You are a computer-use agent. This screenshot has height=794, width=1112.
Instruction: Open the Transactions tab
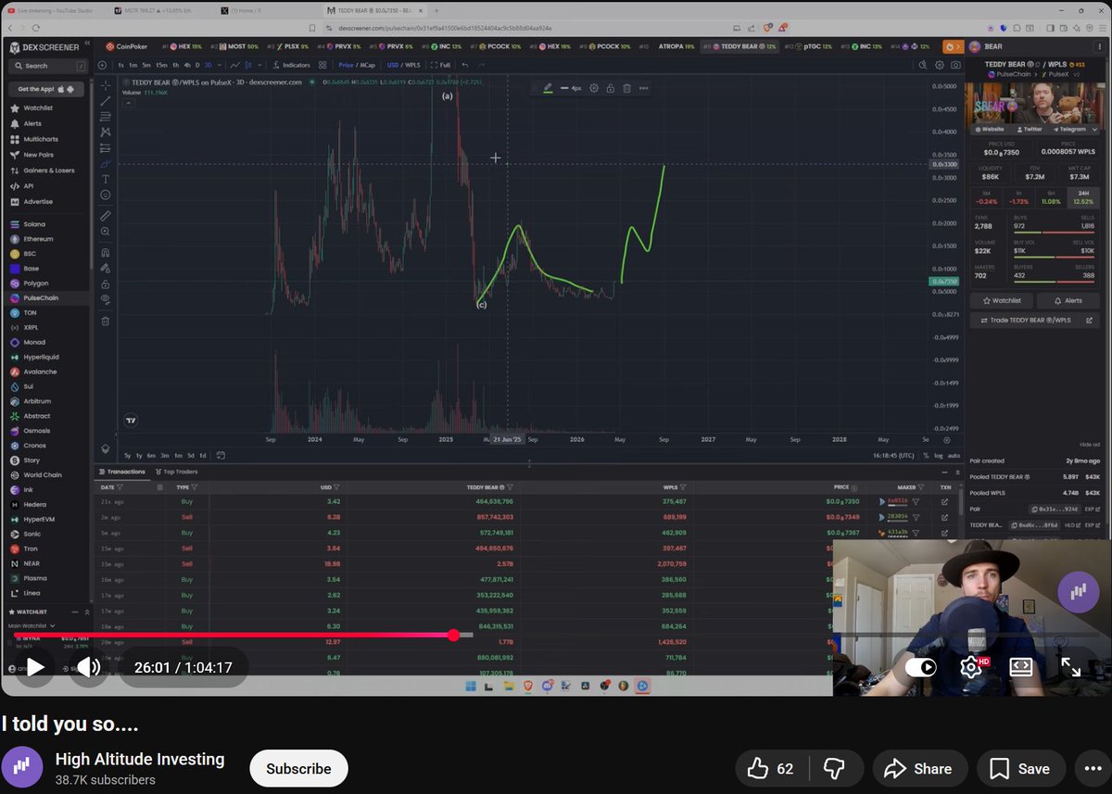[x=121, y=472]
